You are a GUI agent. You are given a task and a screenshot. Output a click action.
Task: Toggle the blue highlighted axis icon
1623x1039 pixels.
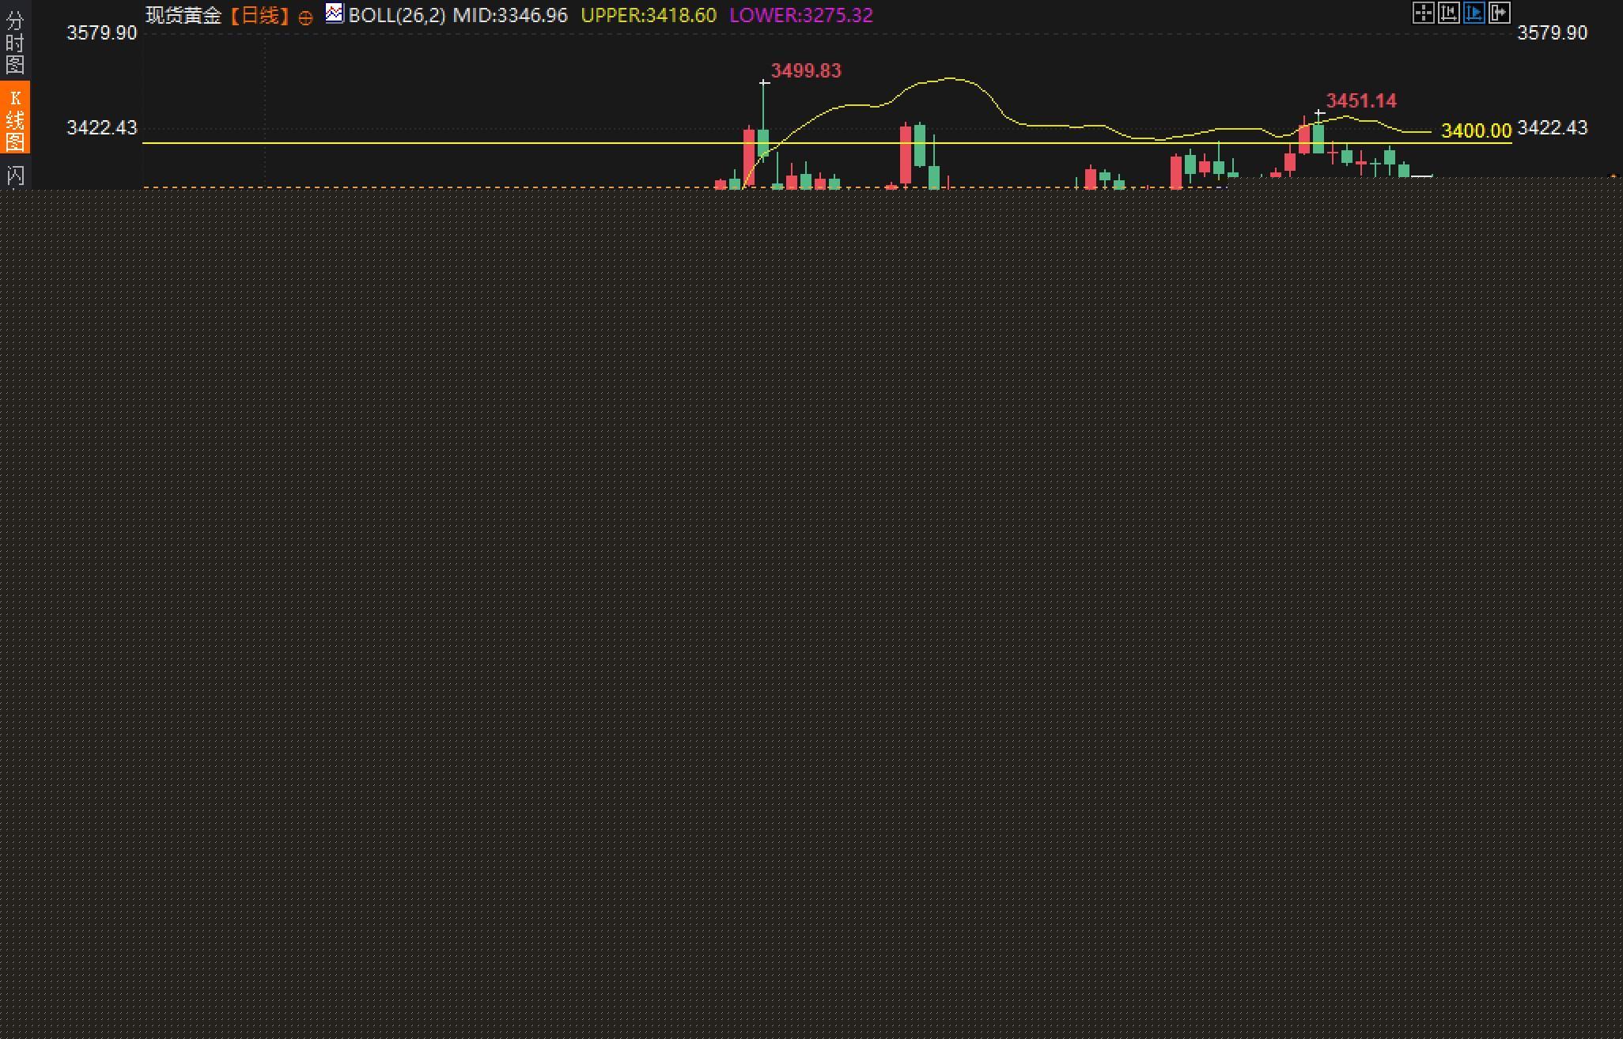[1474, 13]
